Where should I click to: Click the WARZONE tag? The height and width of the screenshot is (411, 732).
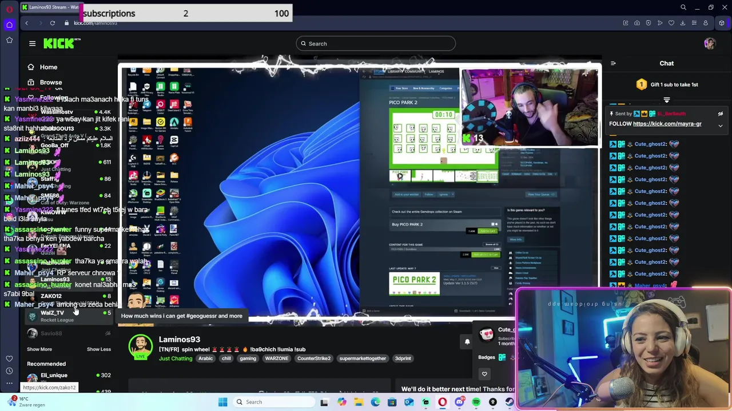pos(276,358)
